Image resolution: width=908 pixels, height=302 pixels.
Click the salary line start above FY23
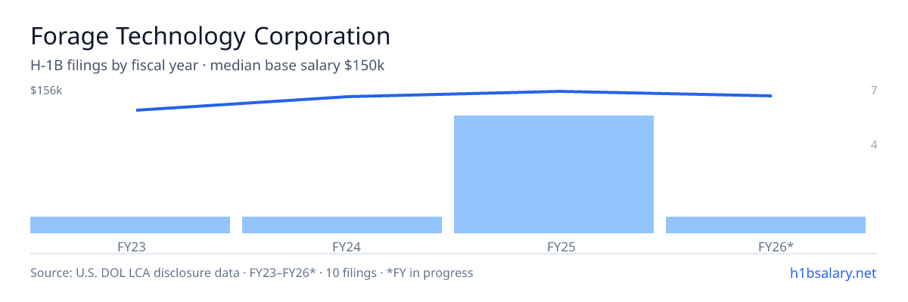(x=137, y=110)
